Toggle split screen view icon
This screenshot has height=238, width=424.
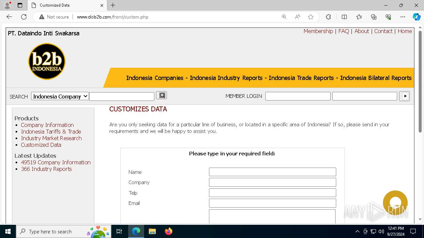coord(344,17)
